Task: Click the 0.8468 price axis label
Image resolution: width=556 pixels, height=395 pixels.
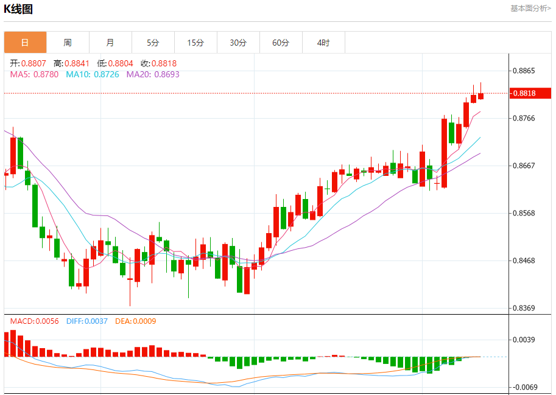Action: (524, 260)
